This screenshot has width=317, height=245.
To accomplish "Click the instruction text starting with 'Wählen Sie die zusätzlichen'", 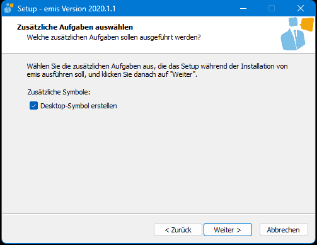I will coord(157,70).
